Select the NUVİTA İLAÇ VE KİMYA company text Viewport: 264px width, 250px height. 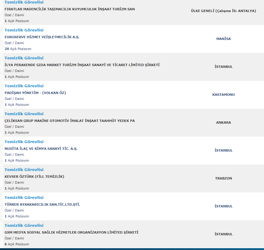tap(41, 149)
